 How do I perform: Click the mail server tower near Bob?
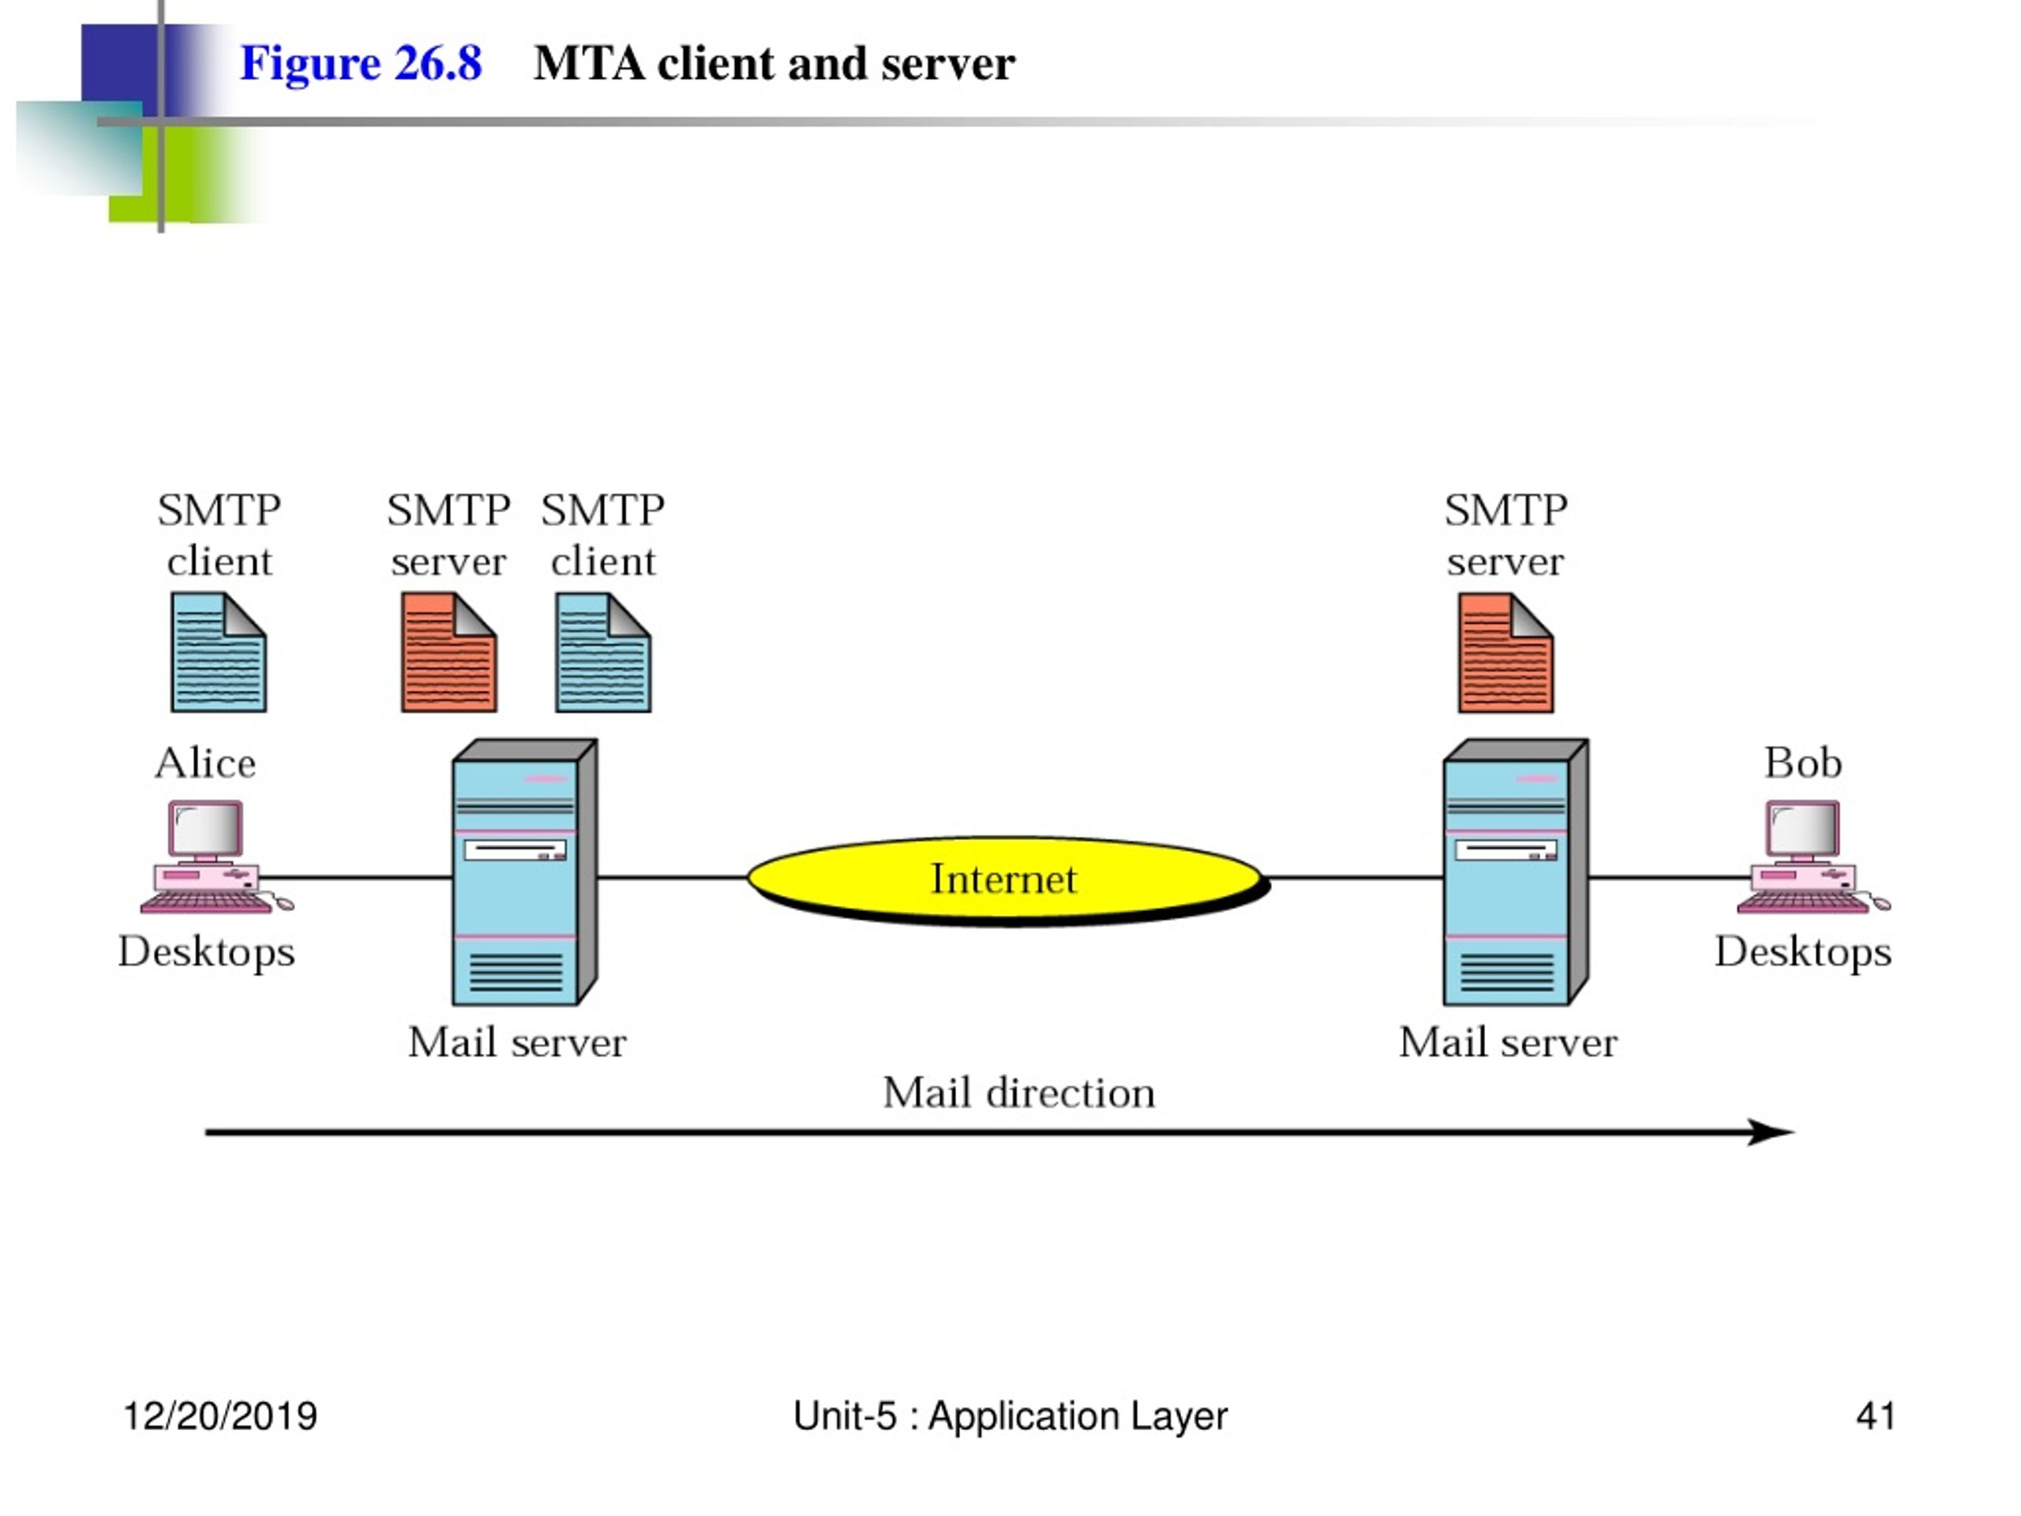[x=1516, y=872]
